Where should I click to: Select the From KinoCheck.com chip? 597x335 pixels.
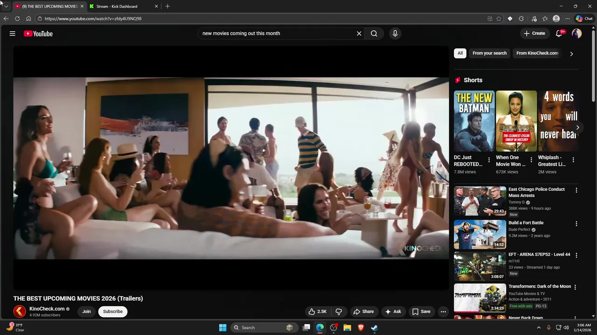coord(537,53)
